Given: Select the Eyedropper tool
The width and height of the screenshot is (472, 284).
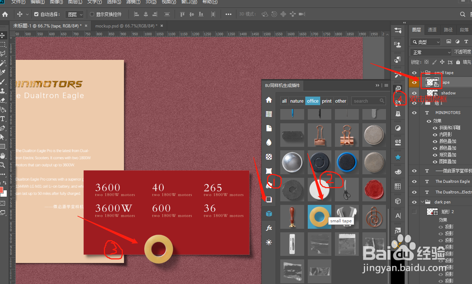Looking at the screenshot, I should coord(3,72).
